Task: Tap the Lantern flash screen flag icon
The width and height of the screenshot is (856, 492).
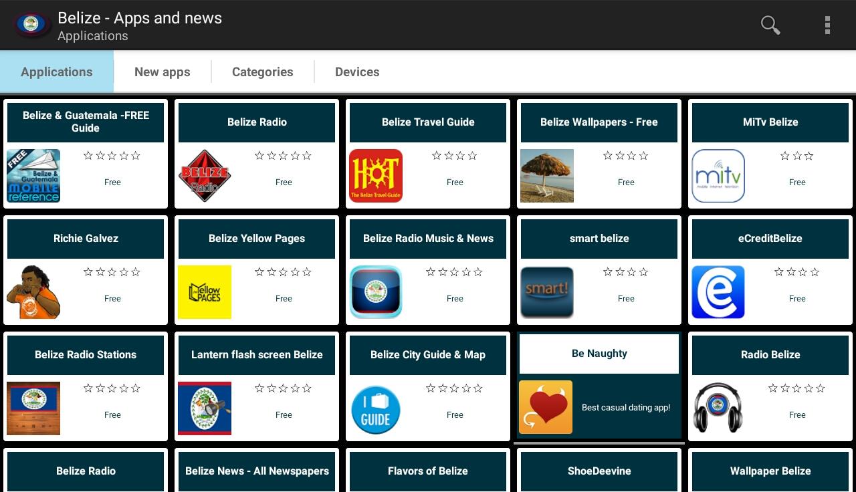Action: click(205, 408)
